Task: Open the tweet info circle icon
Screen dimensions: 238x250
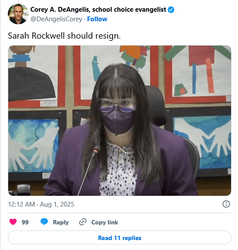Action: point(226,204)
